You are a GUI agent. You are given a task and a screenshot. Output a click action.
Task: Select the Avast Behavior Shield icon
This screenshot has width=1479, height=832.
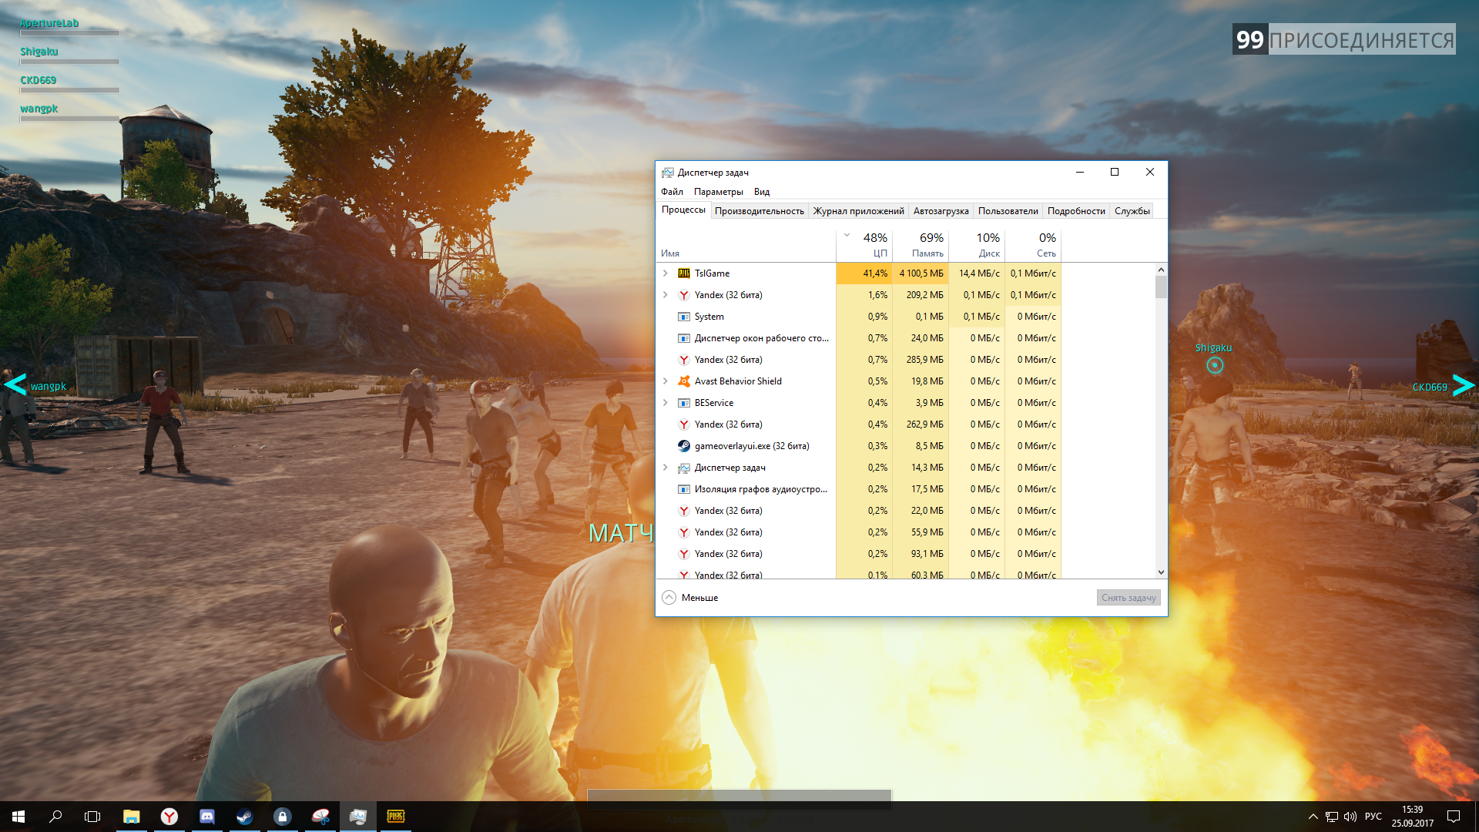(x=683, y=381)
